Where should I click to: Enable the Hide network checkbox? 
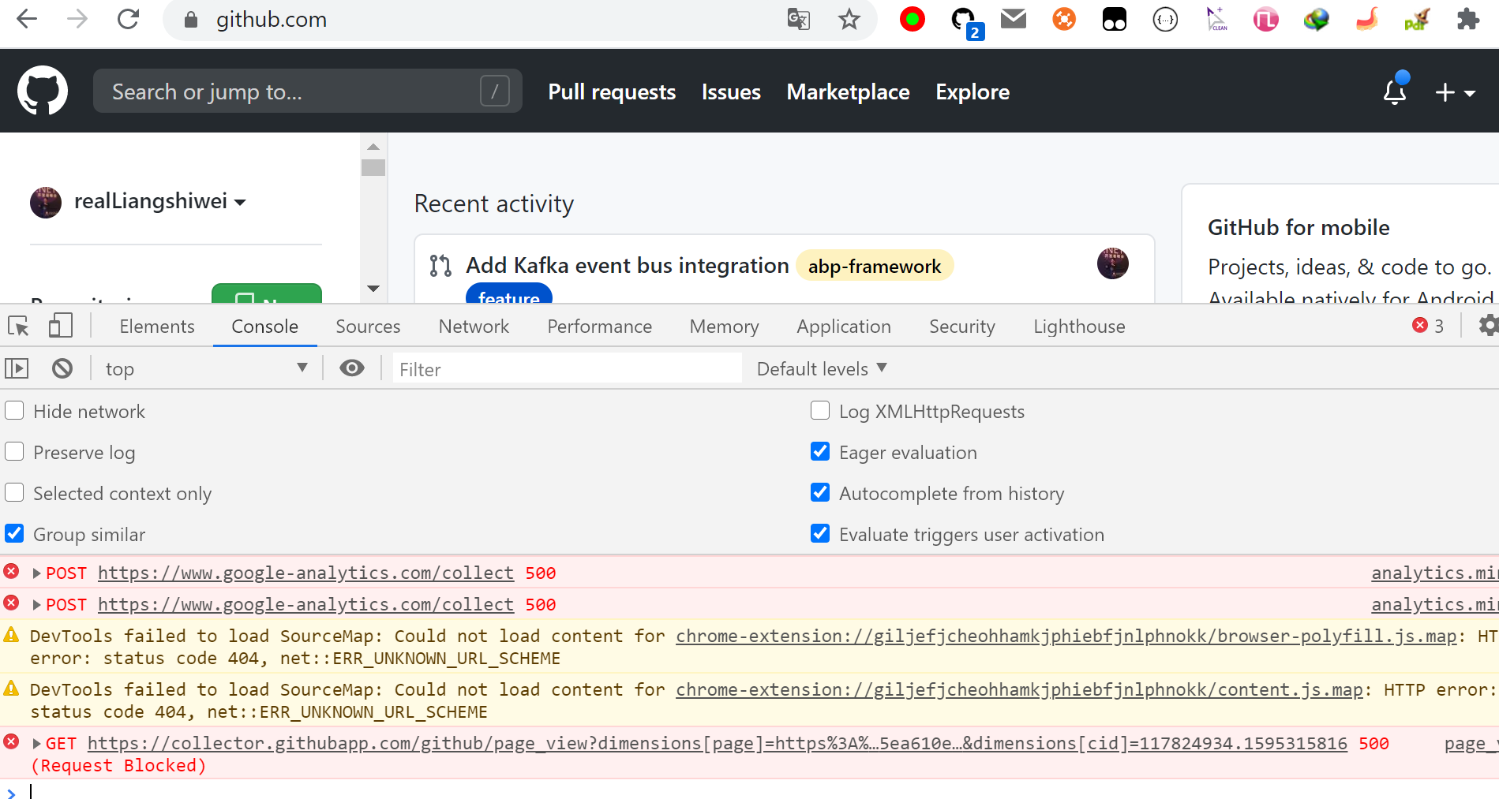click(x=15, y=411)
